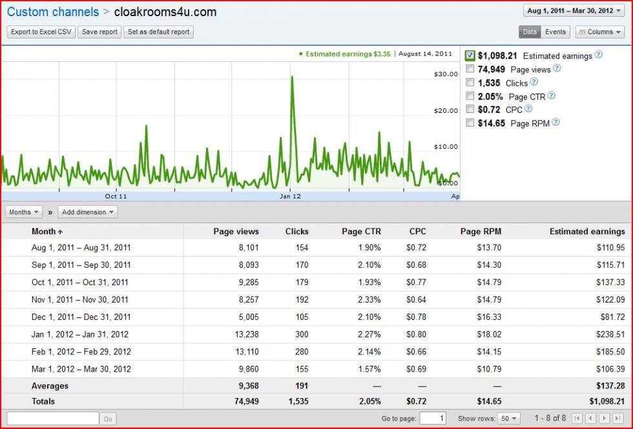Go to previous page arrow
Viewport: 633px width, 429px height.
click(x=591, y=419)
